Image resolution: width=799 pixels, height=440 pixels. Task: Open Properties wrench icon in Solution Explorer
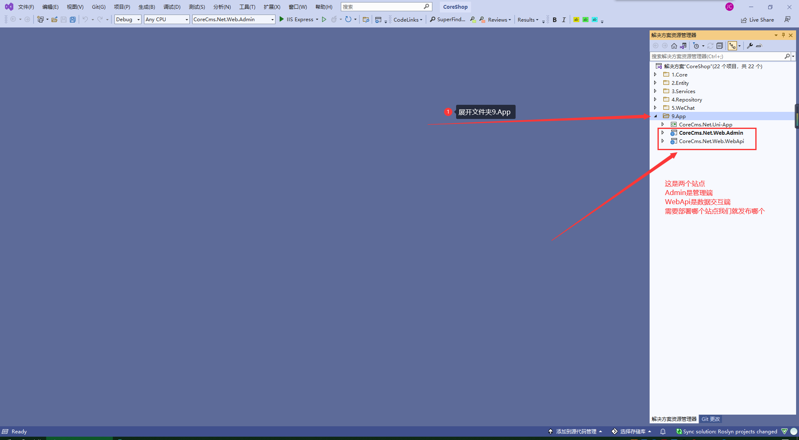(750, 46)
